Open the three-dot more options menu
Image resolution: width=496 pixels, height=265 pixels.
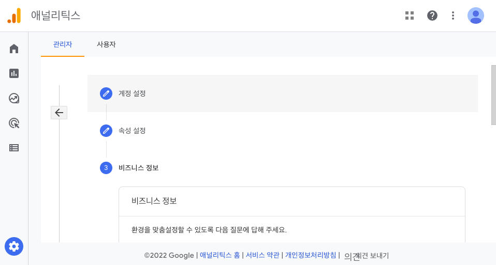coord(453,15)
